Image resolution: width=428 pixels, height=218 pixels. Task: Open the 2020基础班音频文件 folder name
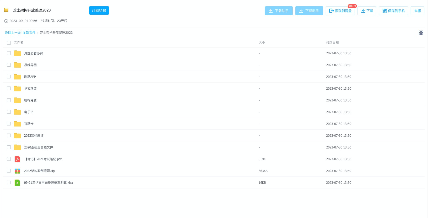[x=39, y=147]
